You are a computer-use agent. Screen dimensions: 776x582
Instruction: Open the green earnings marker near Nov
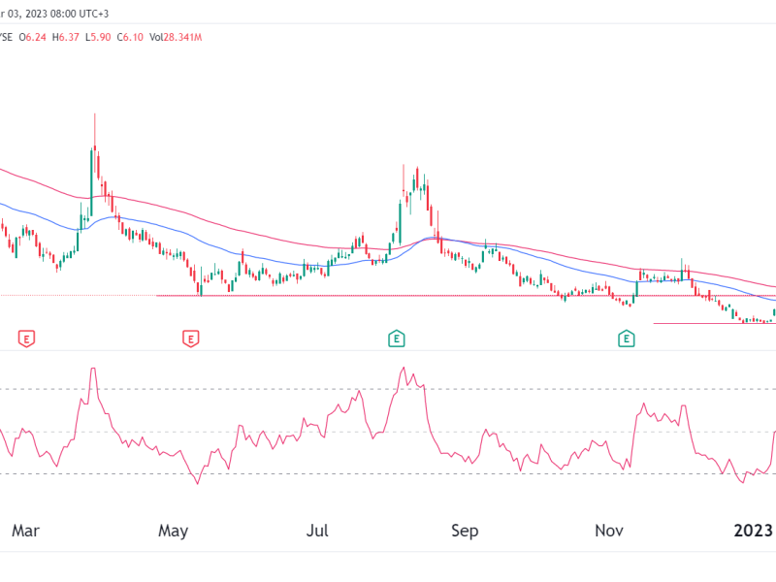pyautogui.click(x=628, y=339)
